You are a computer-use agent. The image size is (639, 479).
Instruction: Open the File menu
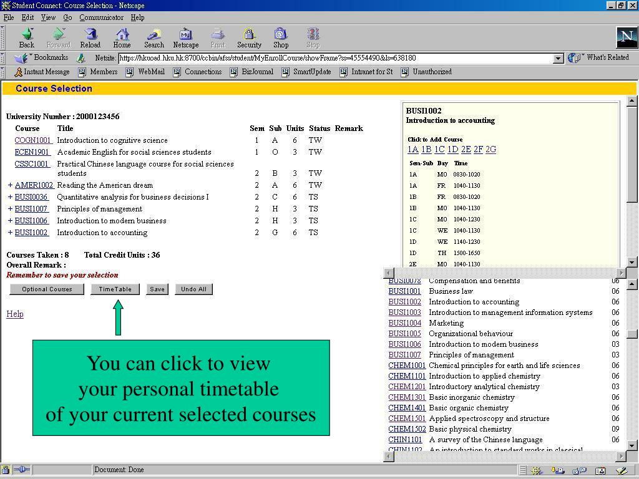(x=9, y=17)
